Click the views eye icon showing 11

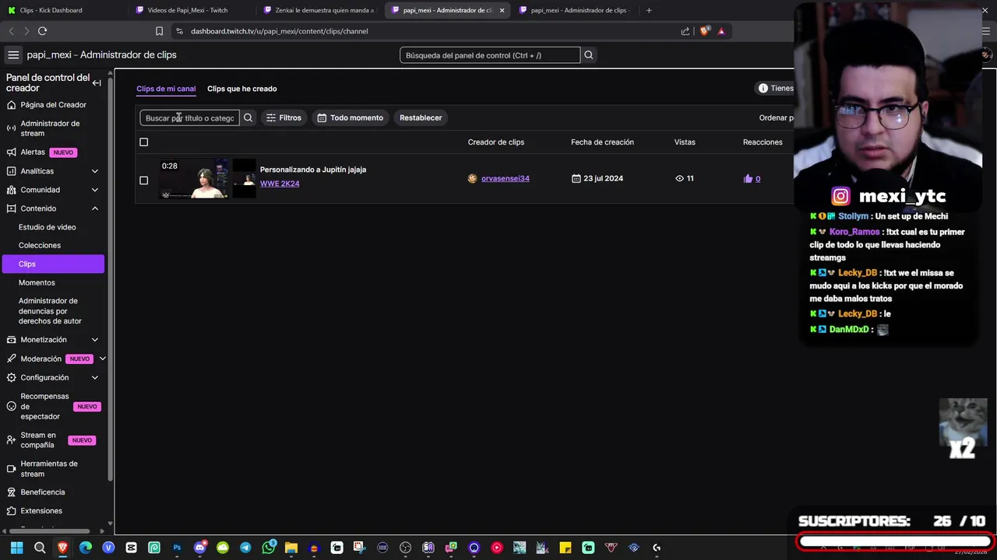[679, 179]
